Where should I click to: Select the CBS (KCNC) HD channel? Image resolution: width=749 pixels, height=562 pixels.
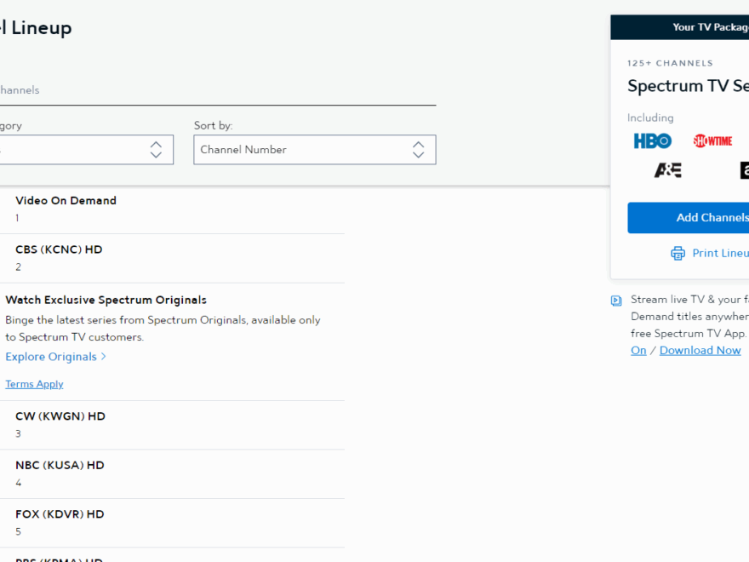[x=59, y=250]
